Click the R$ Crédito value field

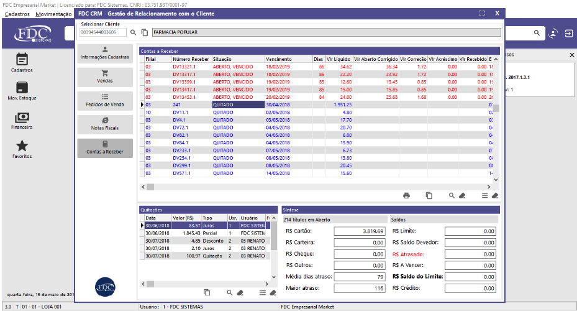point(470,288)
